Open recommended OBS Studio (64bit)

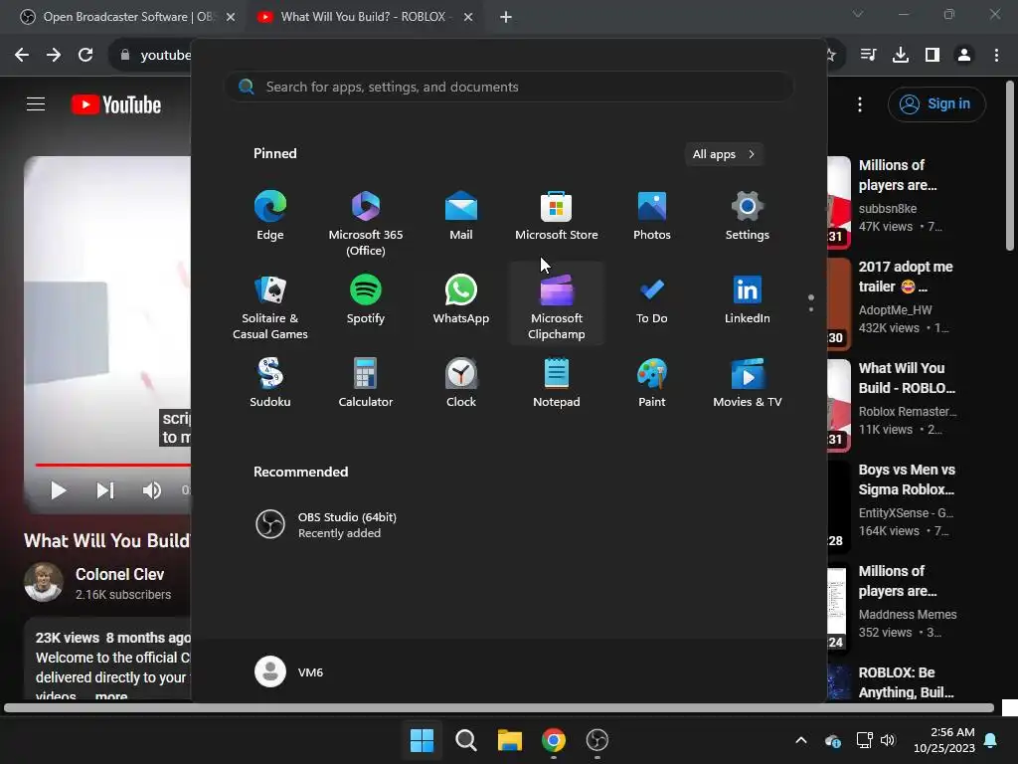(326, 524)
